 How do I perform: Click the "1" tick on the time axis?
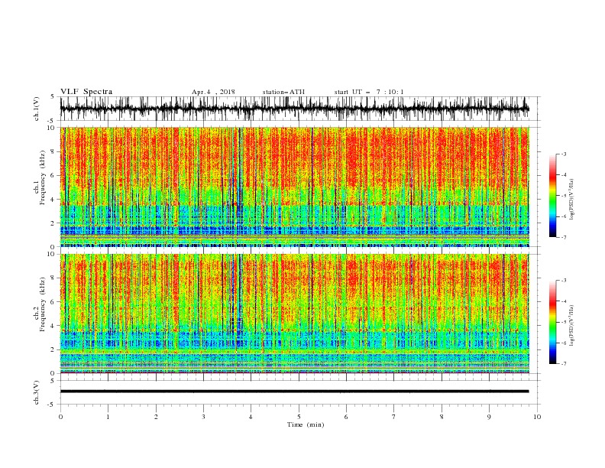click(108, 417)
